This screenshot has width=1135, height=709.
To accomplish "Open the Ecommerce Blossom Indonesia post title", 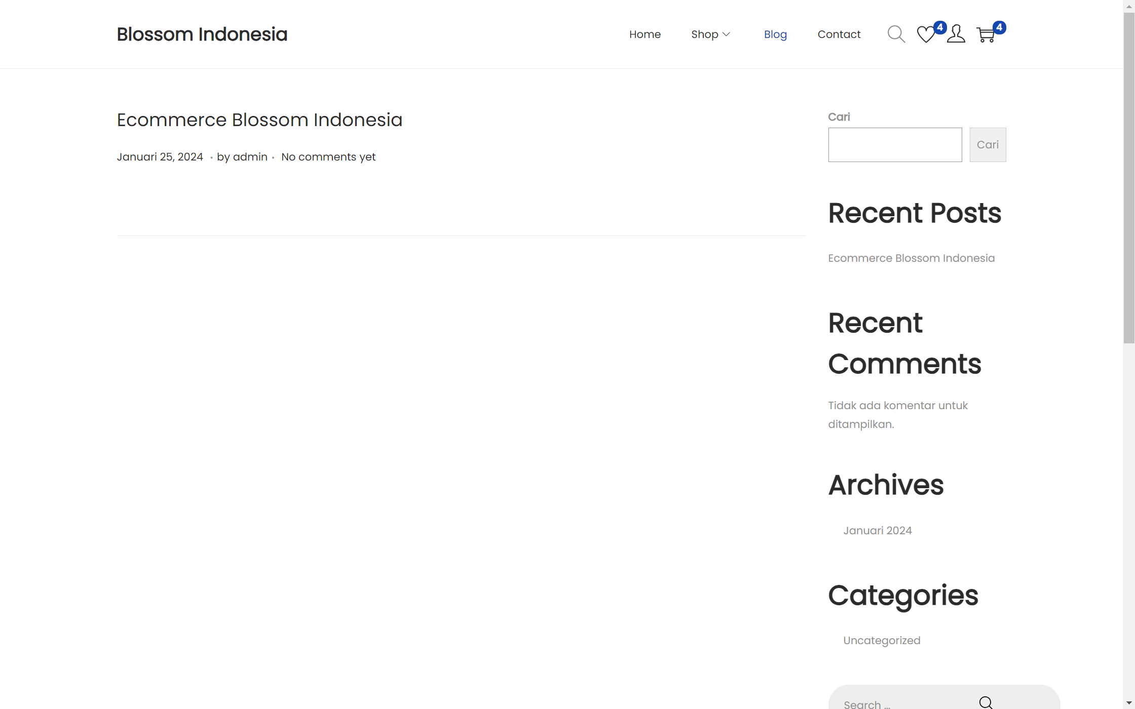I will (x=259, y=120).
